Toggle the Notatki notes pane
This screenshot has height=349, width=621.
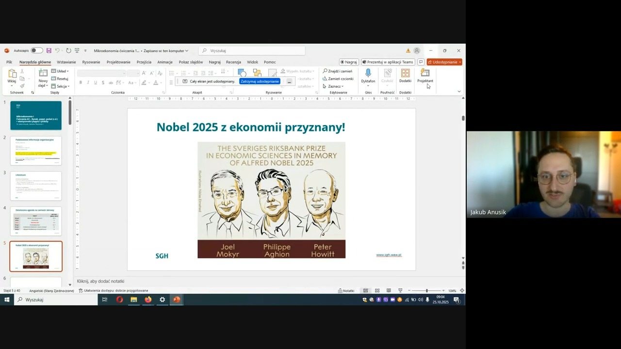(346, 290)
